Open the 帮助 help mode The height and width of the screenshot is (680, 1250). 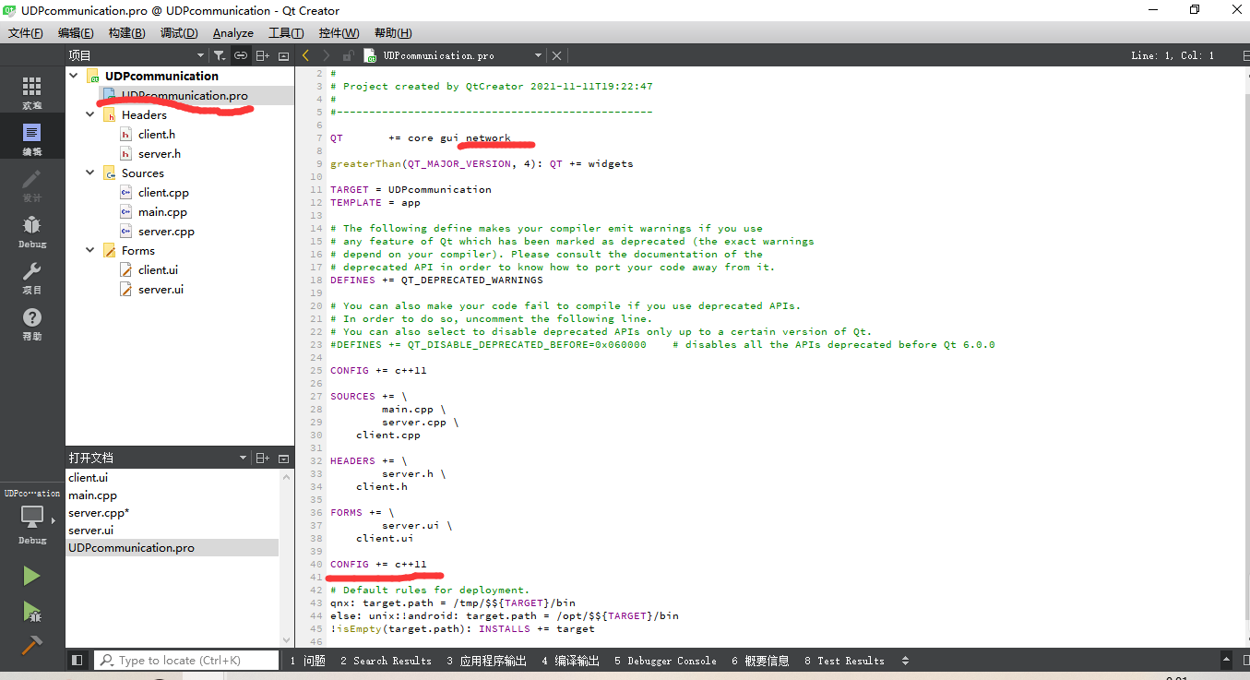(x=32, y=323)
